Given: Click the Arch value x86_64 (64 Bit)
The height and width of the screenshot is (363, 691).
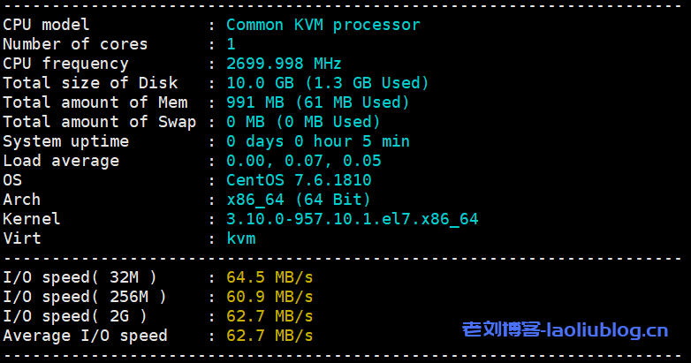Looking at the screenshot, I should tap(299, 200).
